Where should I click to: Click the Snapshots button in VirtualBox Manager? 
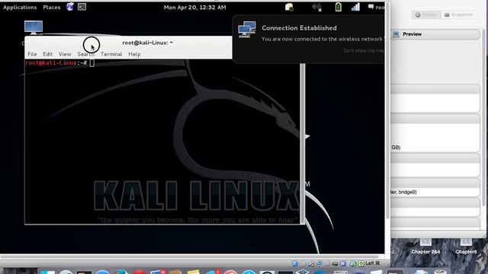pyautogui.click(x=459, y=14)
